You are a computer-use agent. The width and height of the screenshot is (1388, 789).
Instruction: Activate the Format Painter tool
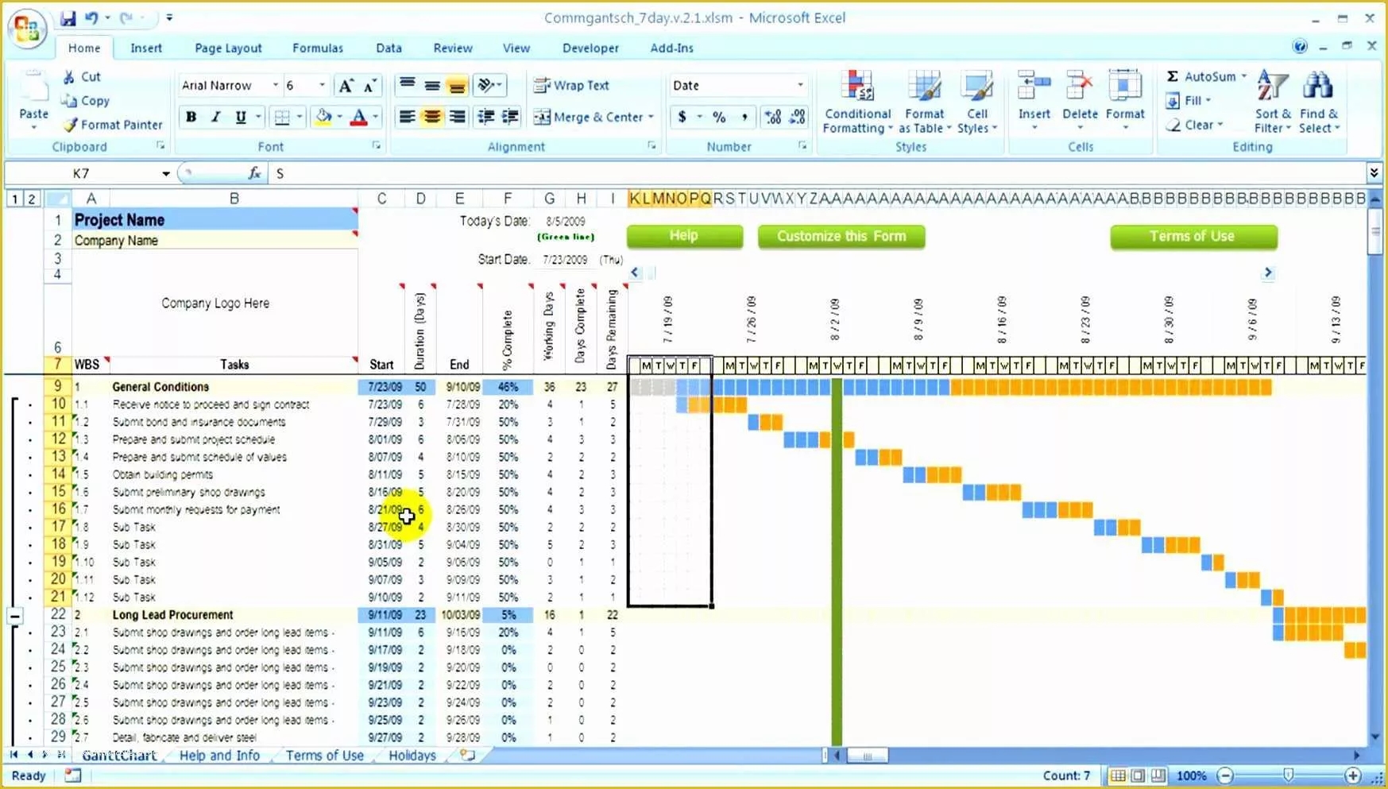point(113,125)
